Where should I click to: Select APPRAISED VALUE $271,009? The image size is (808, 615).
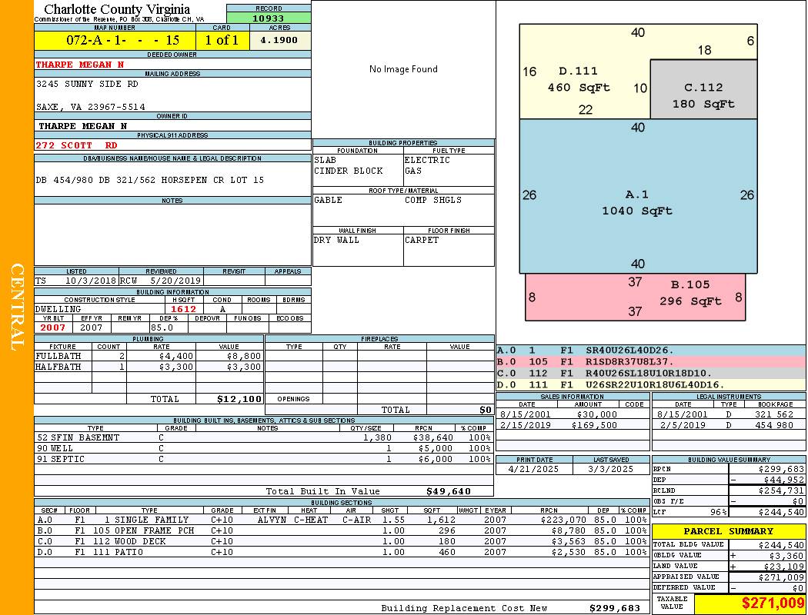click(781, 577)
